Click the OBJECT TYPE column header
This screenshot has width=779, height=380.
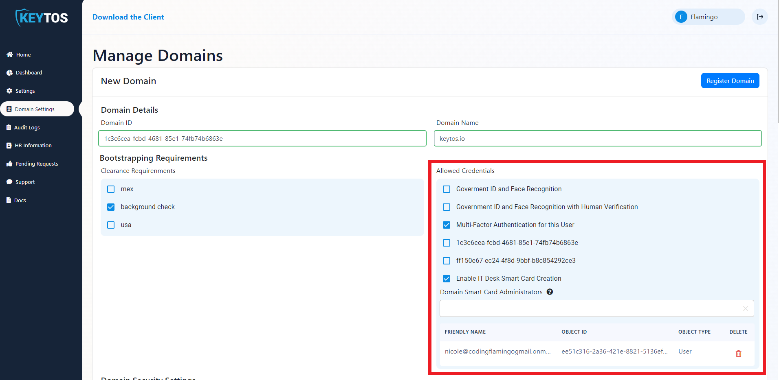click(x=694, y=332)
